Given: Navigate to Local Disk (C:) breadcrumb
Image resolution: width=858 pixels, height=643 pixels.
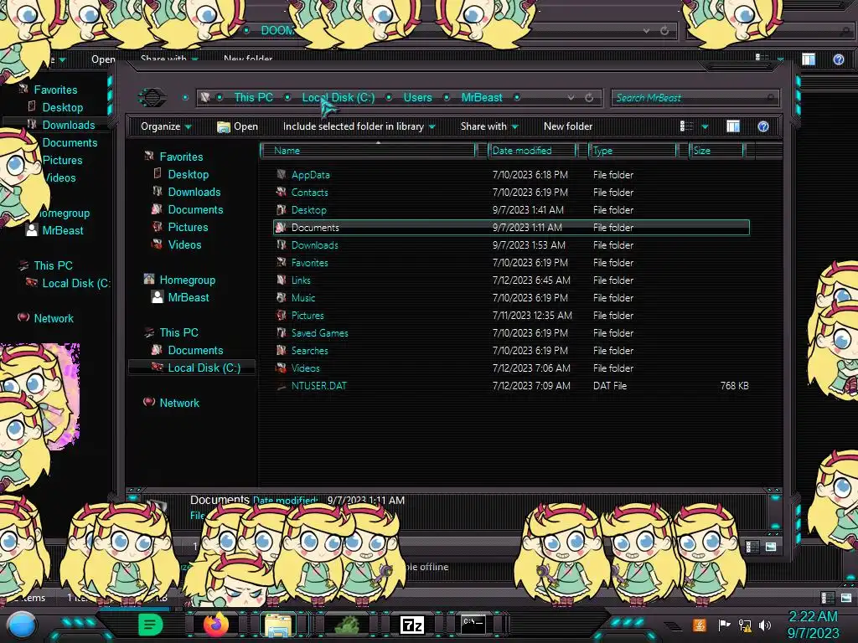Looking at the screenshot, I should point(339,97).
